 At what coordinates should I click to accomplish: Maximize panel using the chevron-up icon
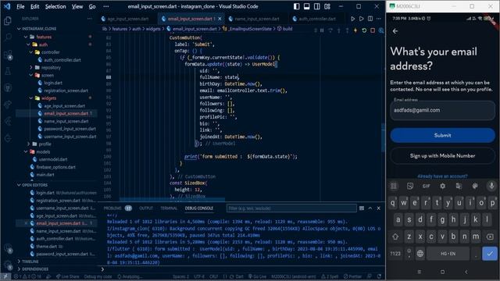370,208
